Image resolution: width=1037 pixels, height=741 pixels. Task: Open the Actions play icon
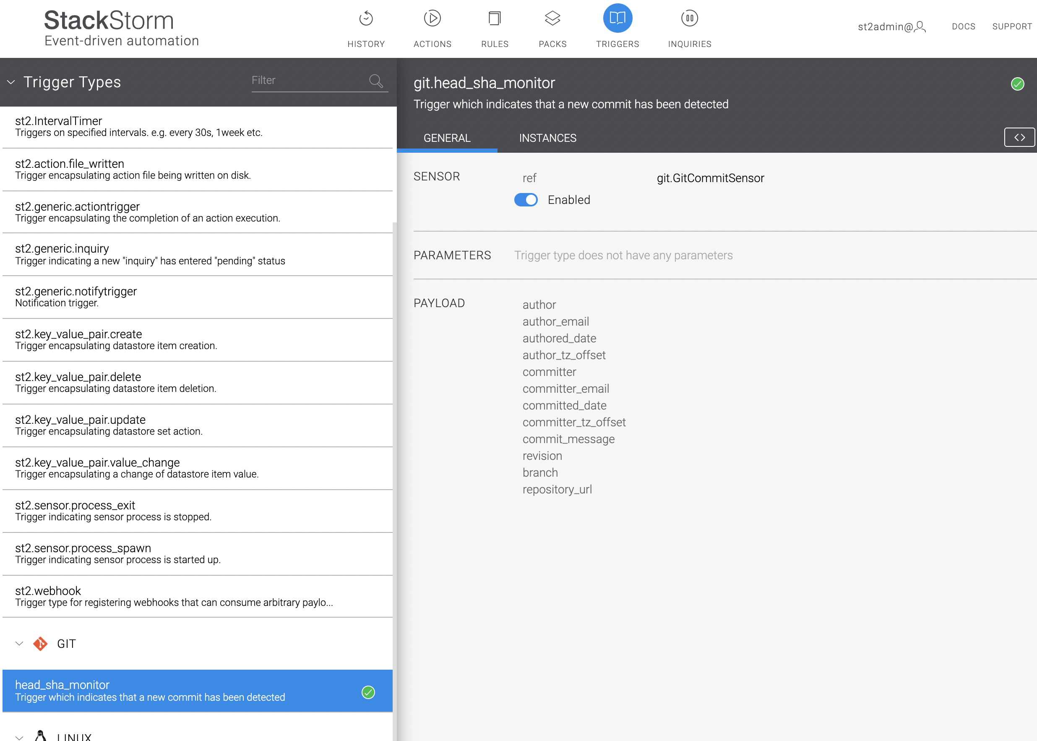click(x=432, y=19)
